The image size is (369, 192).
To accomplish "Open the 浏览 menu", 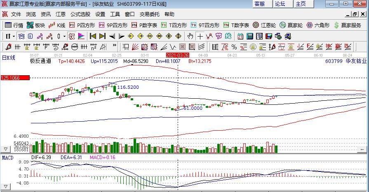I will tap(31, 14).
